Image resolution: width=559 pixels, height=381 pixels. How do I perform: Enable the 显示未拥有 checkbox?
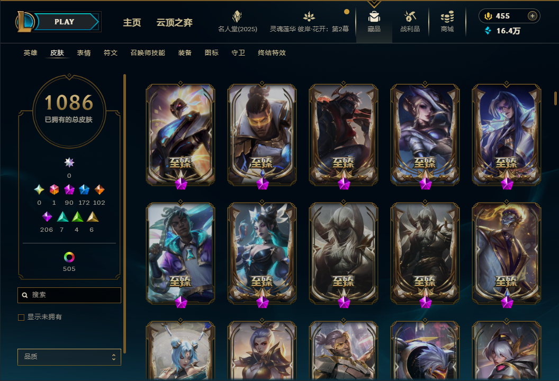(21, 317)
